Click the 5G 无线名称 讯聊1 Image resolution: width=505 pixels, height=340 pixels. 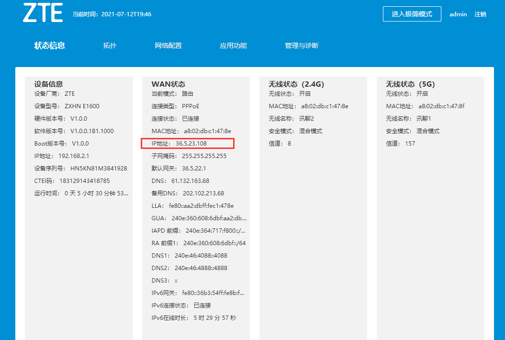[x=424, y=119]
